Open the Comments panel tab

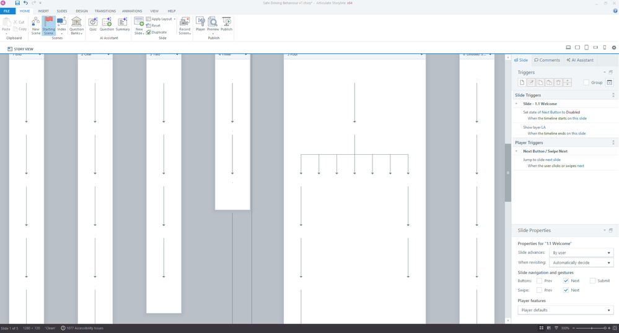coord(547,60)
